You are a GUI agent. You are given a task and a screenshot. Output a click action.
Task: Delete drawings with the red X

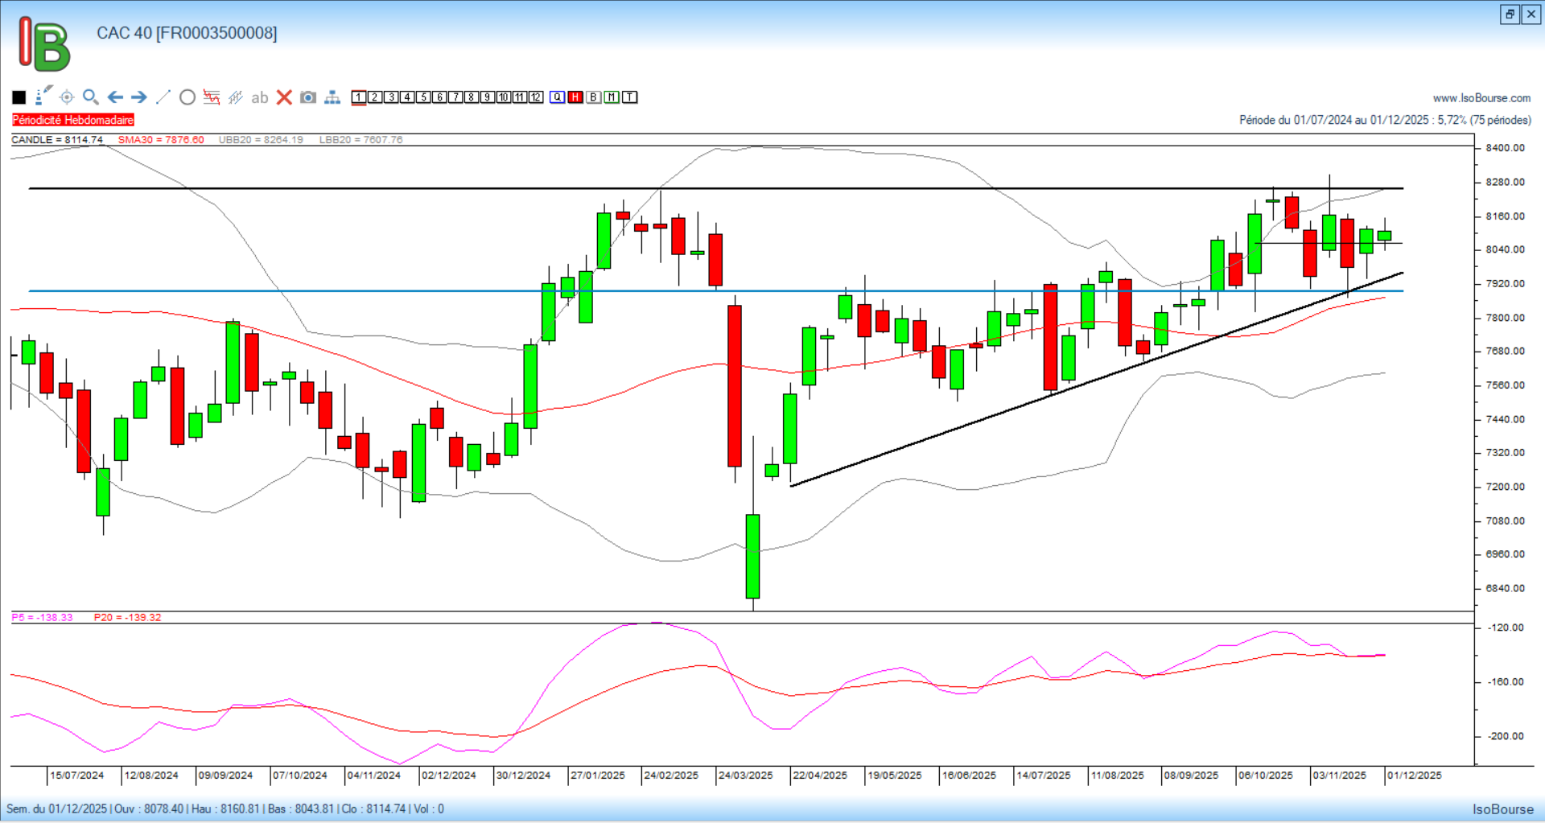click(x=284, y=97)
